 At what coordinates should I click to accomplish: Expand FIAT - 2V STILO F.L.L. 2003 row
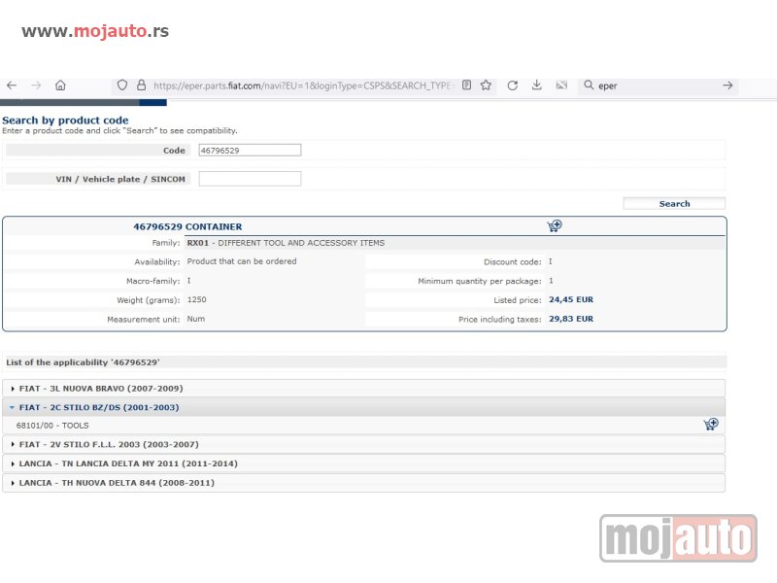click(x=363, y=445)
